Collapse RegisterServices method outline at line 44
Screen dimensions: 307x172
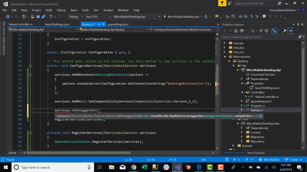[30, 133]
